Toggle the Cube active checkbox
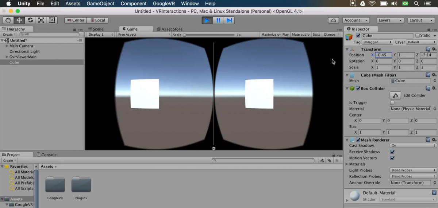The width and height of the screenshot is (438, 208). click(358, 36)
